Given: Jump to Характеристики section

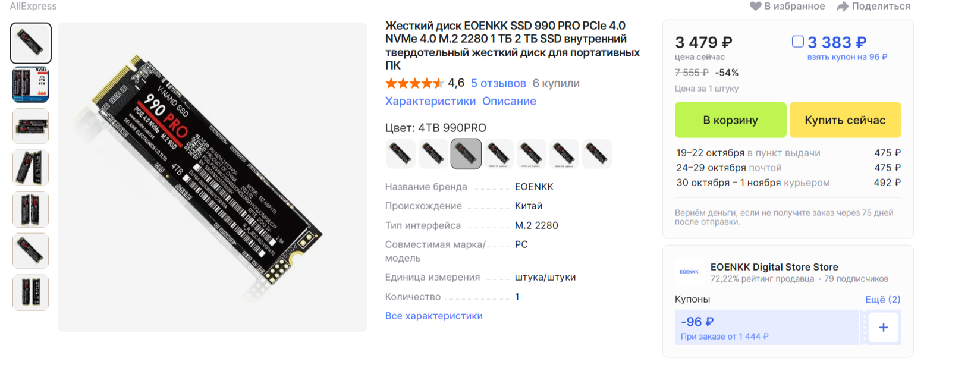Looking at the screenshot, I should (430, 101).
